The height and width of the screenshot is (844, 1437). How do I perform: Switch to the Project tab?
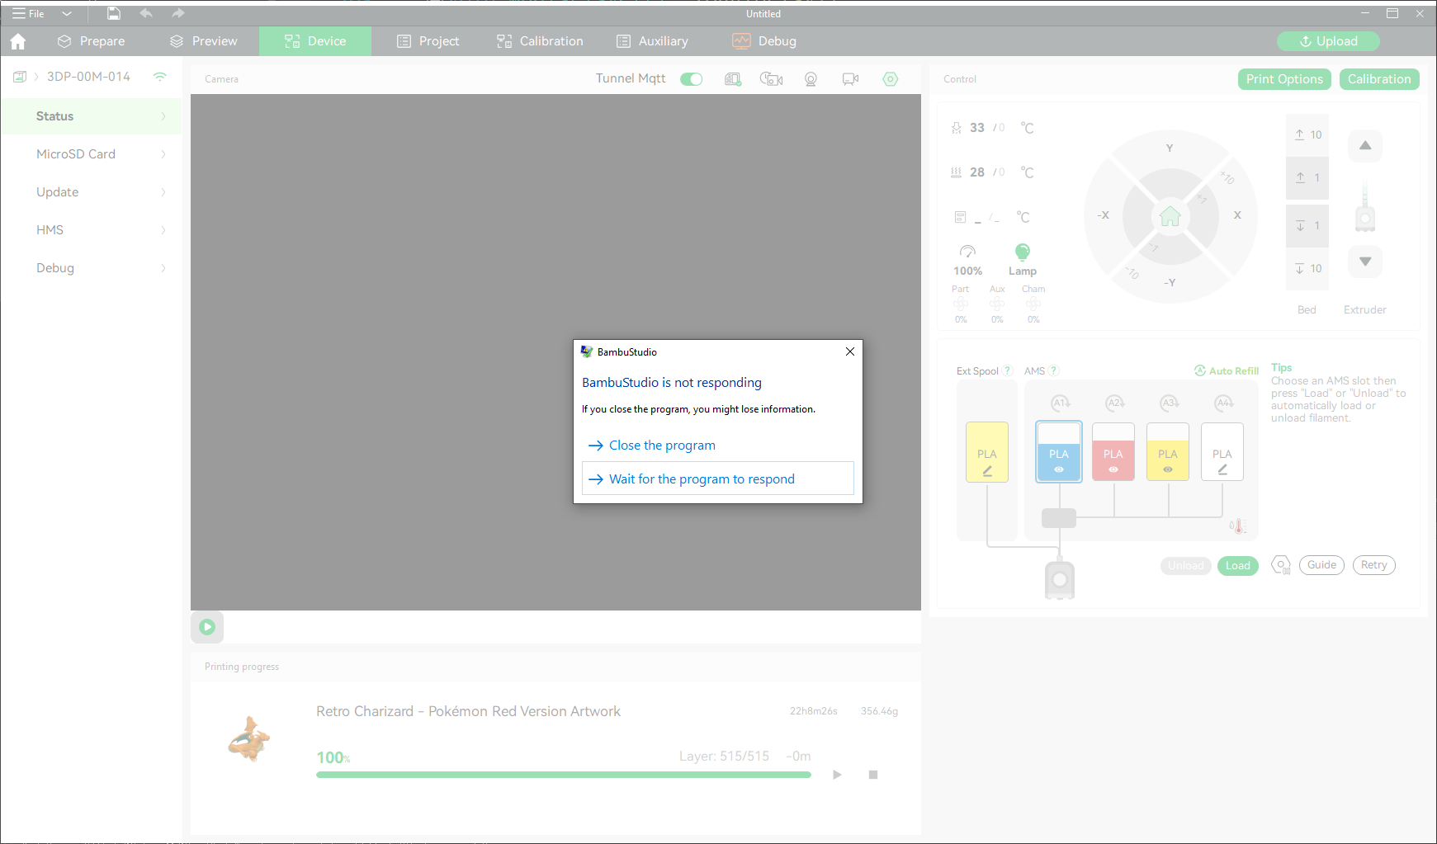[x=428, y=41]
